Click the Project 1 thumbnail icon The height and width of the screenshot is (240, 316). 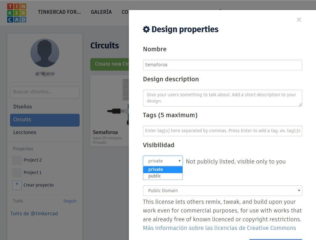17,172
